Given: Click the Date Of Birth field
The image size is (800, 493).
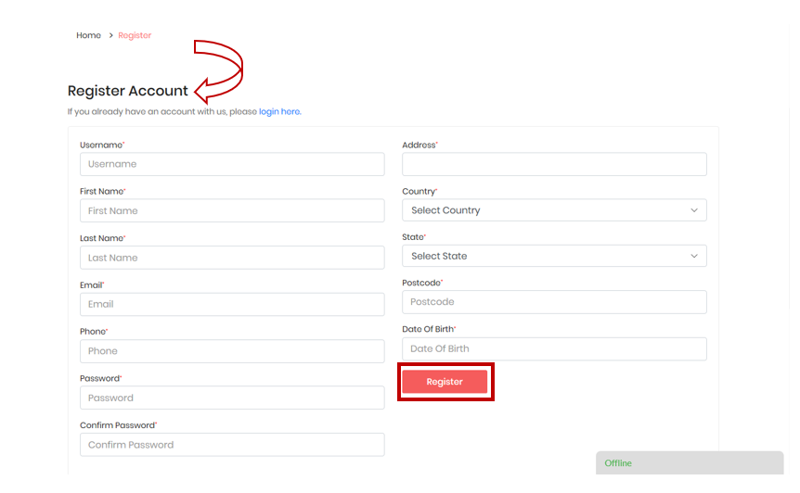Looking at the screenshot, I should (x=554, y=348).
